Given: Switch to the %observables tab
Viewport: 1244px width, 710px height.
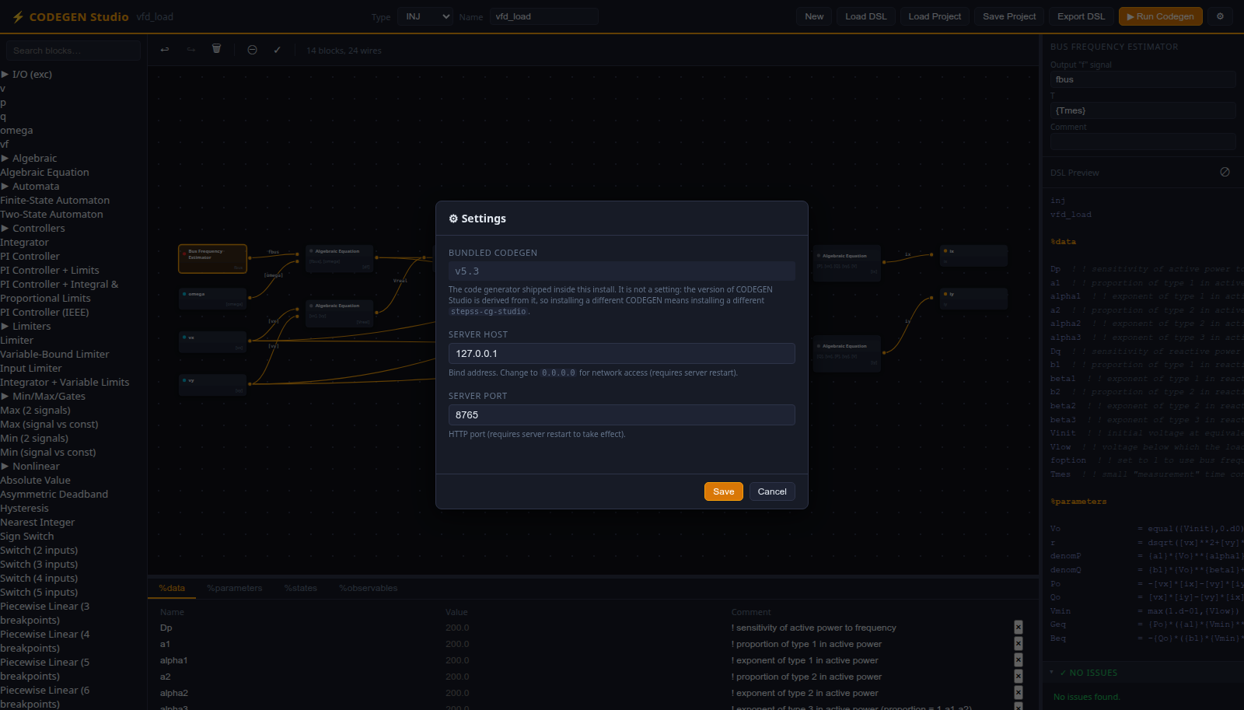Looking at the screenshot, I should pyautogui.click(x=369, y=588).
